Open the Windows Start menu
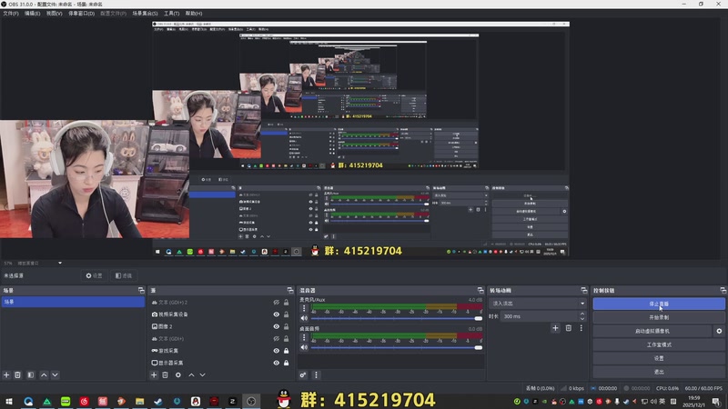Screen dimensions: 728x409 pyautogui.click(x=9, y=401)
